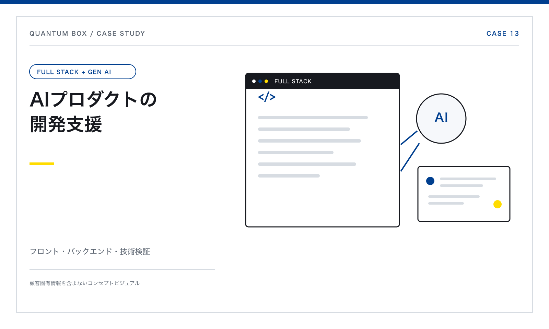Click the blue circle in the small card
This screenshot has height=329, width=549.
click(430, 181)
